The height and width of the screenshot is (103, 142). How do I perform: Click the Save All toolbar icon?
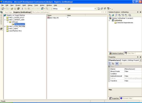[18, 9]
